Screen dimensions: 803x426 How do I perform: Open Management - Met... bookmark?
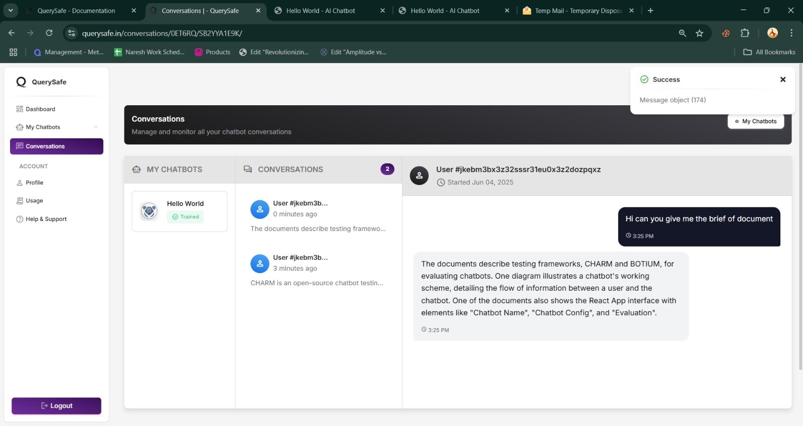68,52
